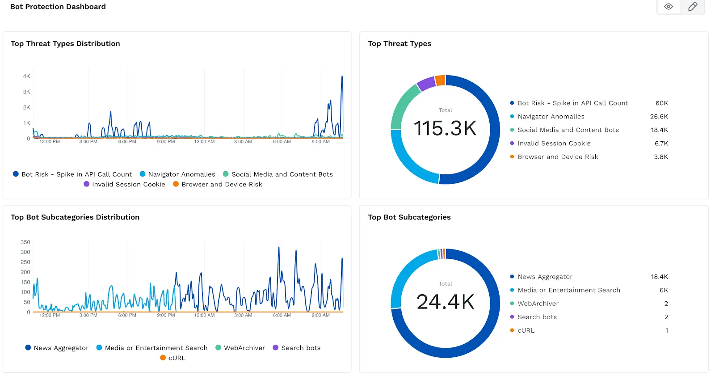This screenshot has width=715, height=376.
Task: Select Navigator Anomalies donut legend row
Action: (x=589, y=116)
